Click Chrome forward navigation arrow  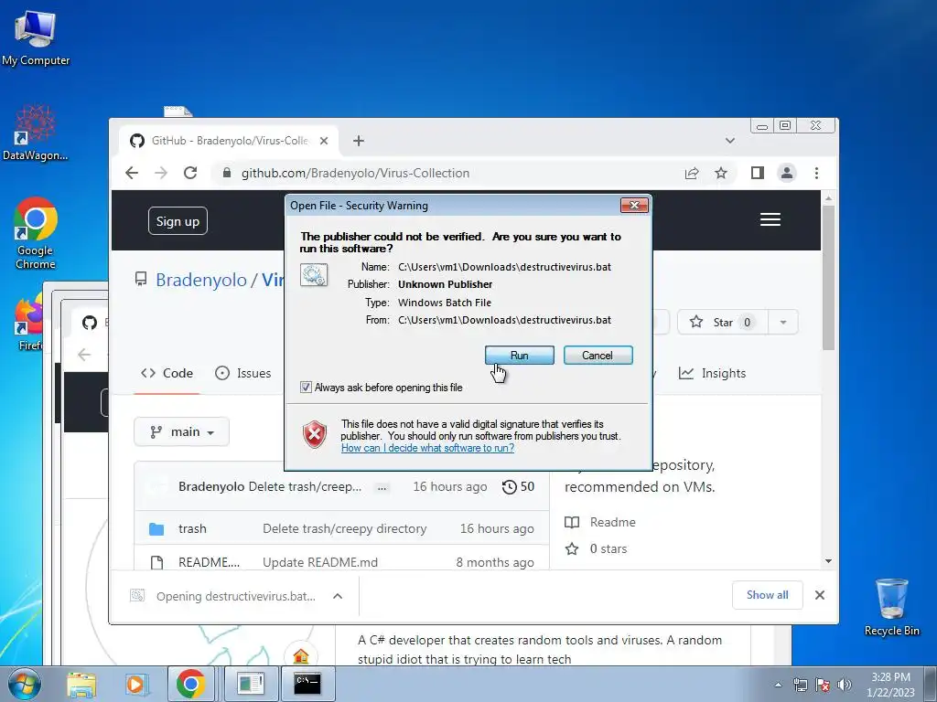click(161, 173)
